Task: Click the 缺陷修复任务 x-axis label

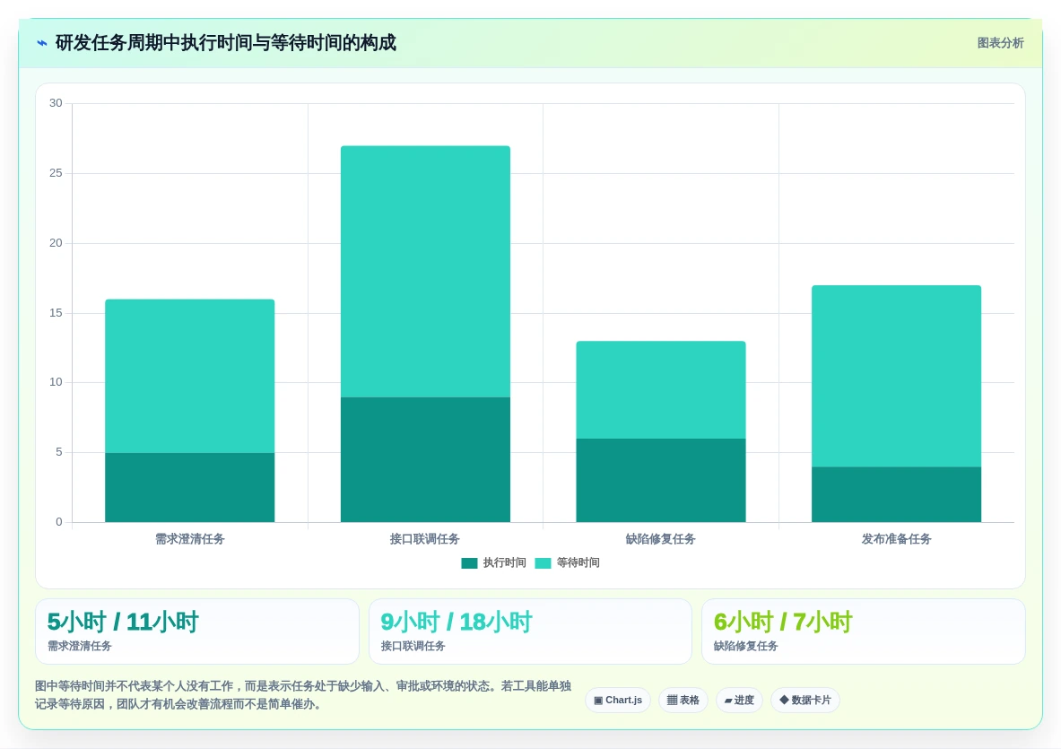Action: pos(660,539)
